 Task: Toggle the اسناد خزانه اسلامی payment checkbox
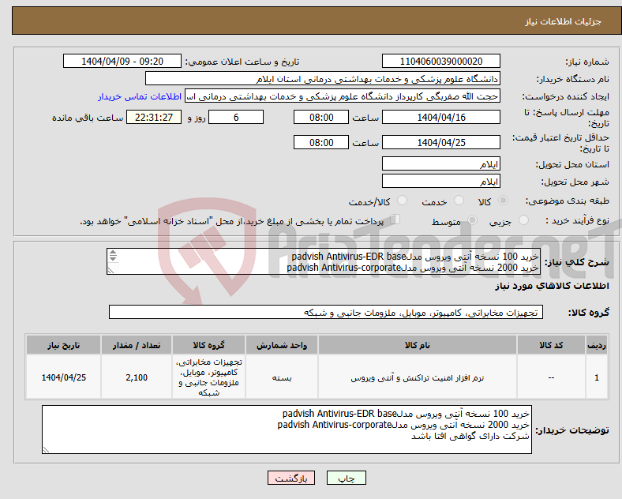pos(395,219)
